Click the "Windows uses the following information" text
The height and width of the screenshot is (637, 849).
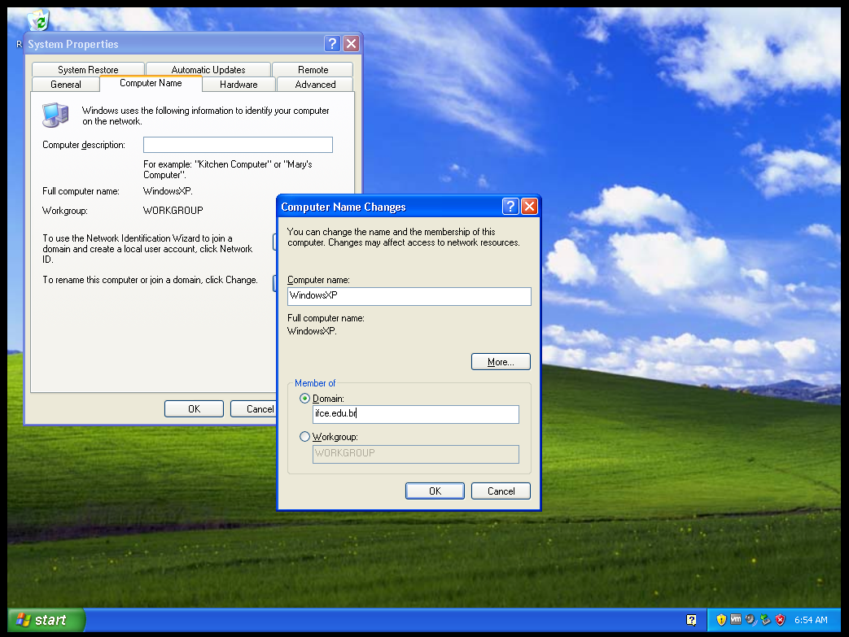coord(206,116)
